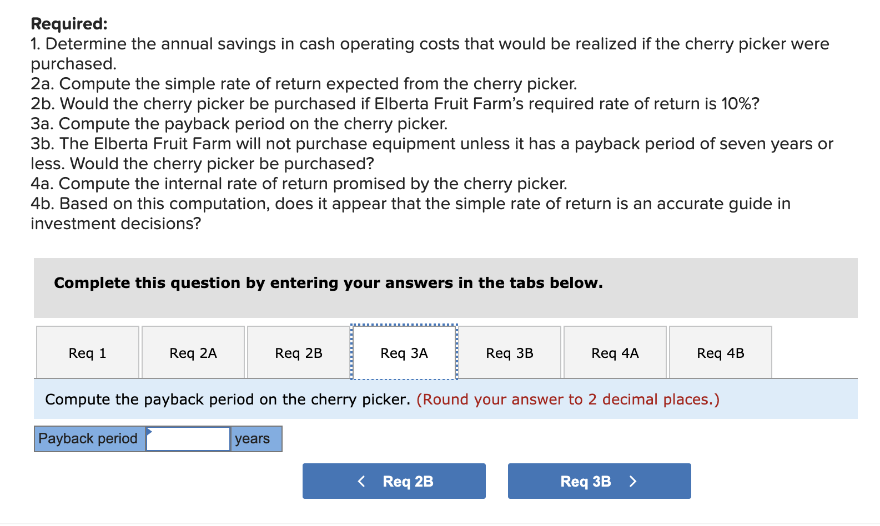Click the small arrow marker on the input field
Screen dimensions: 880x526
[x=149, y=430]
